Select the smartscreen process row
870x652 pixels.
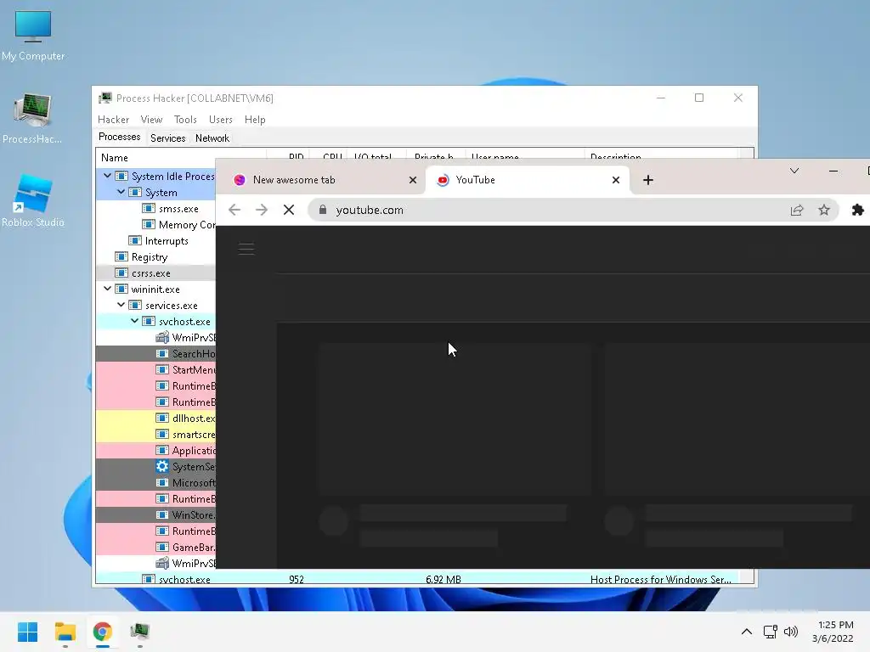(156, 434)
